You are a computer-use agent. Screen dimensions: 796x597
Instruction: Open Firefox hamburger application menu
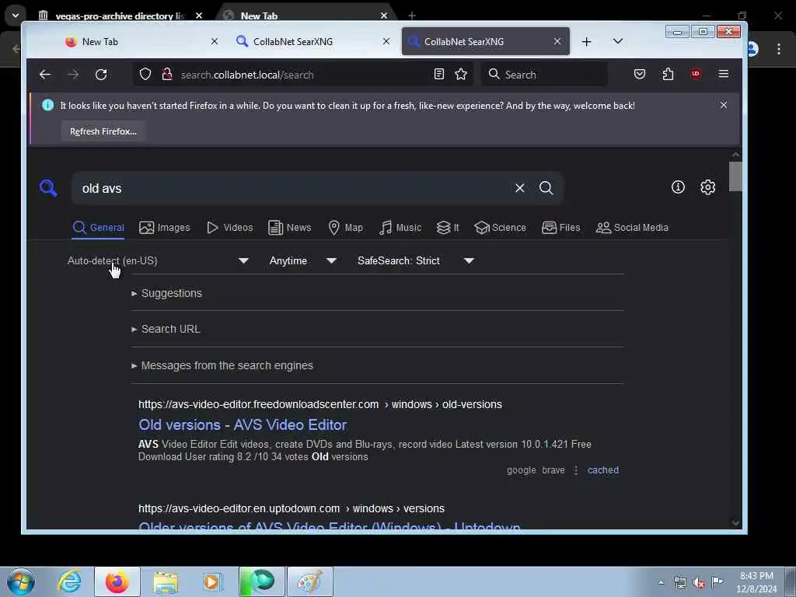pyautogui.click(x=724, y=74)
